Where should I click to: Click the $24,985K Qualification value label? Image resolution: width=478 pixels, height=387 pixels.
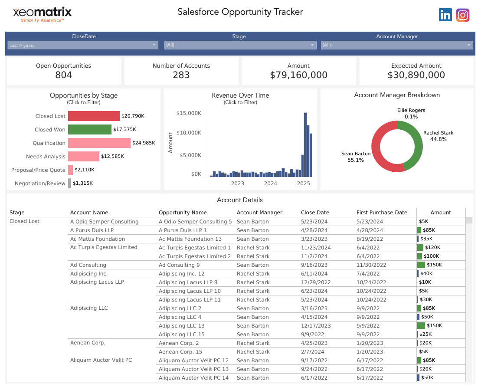pyautogui.click(x=144, y=143)
